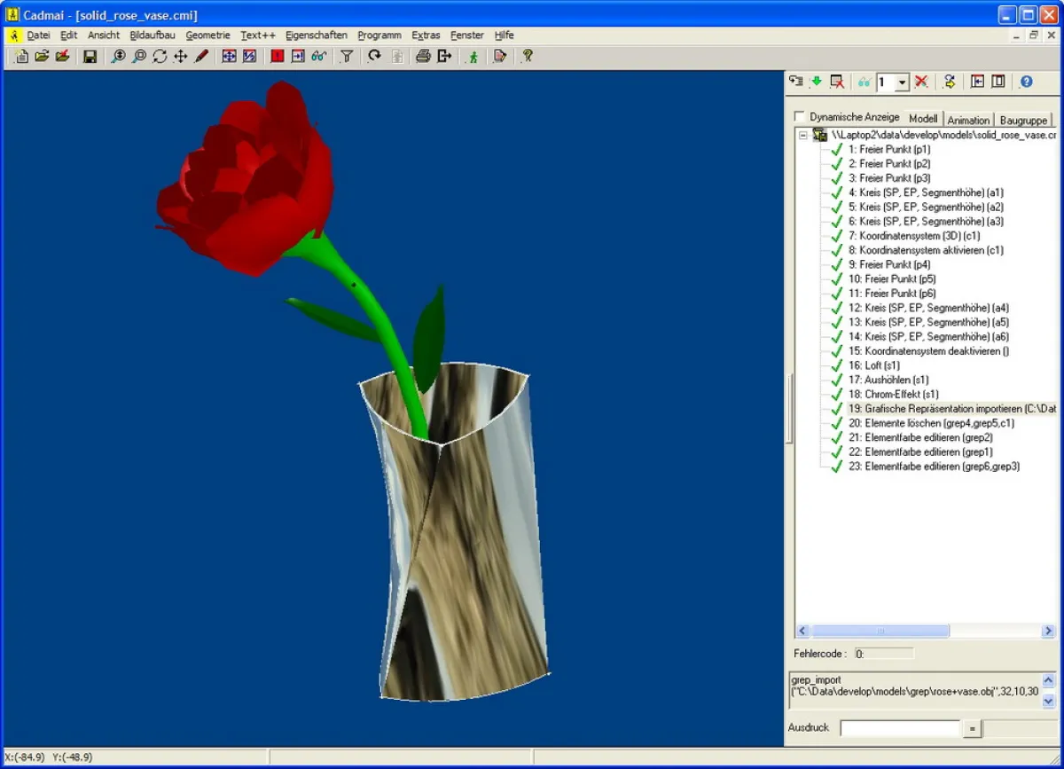Viewport: 1064px width, 769px height.
Task: Click the blue help icon in side panel
Action: tap(1026, 82)
